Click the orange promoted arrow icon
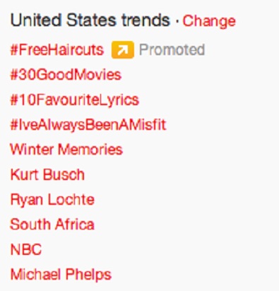Screen dimensions: 279x291 pyautogui.click(x=123, y=49)
